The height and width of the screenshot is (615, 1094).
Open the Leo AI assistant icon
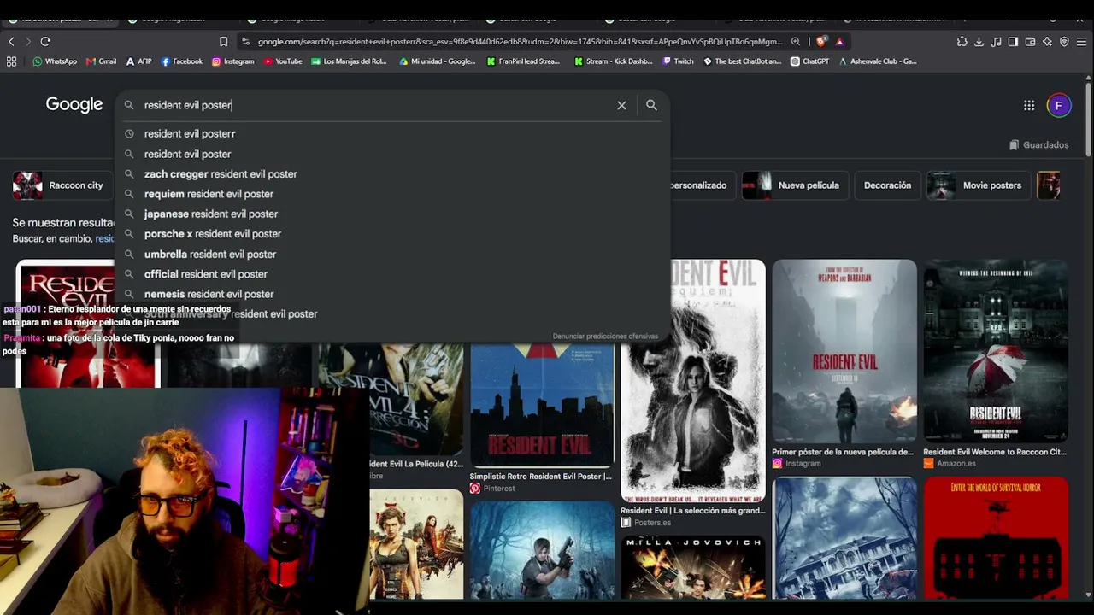(x=1047, y=41)
